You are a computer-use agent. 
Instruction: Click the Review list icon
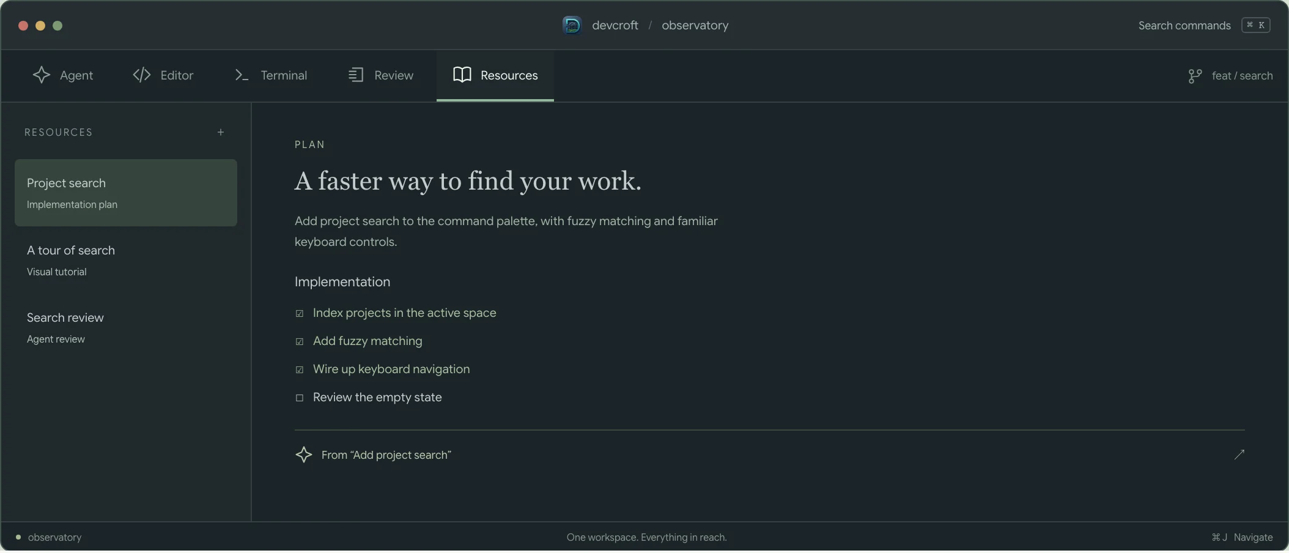pyautogui.click(x=356, y=75)
